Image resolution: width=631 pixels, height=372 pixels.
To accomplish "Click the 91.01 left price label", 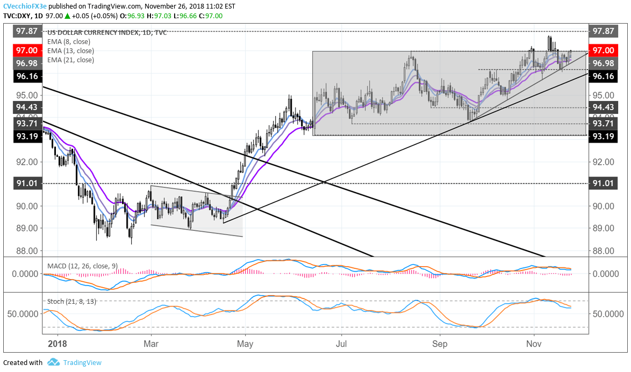I will [27, 183].
